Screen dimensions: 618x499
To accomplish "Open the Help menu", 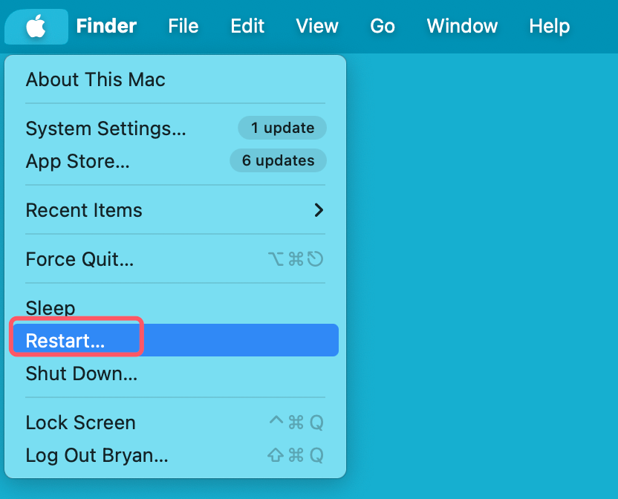I will pos(549,27).
